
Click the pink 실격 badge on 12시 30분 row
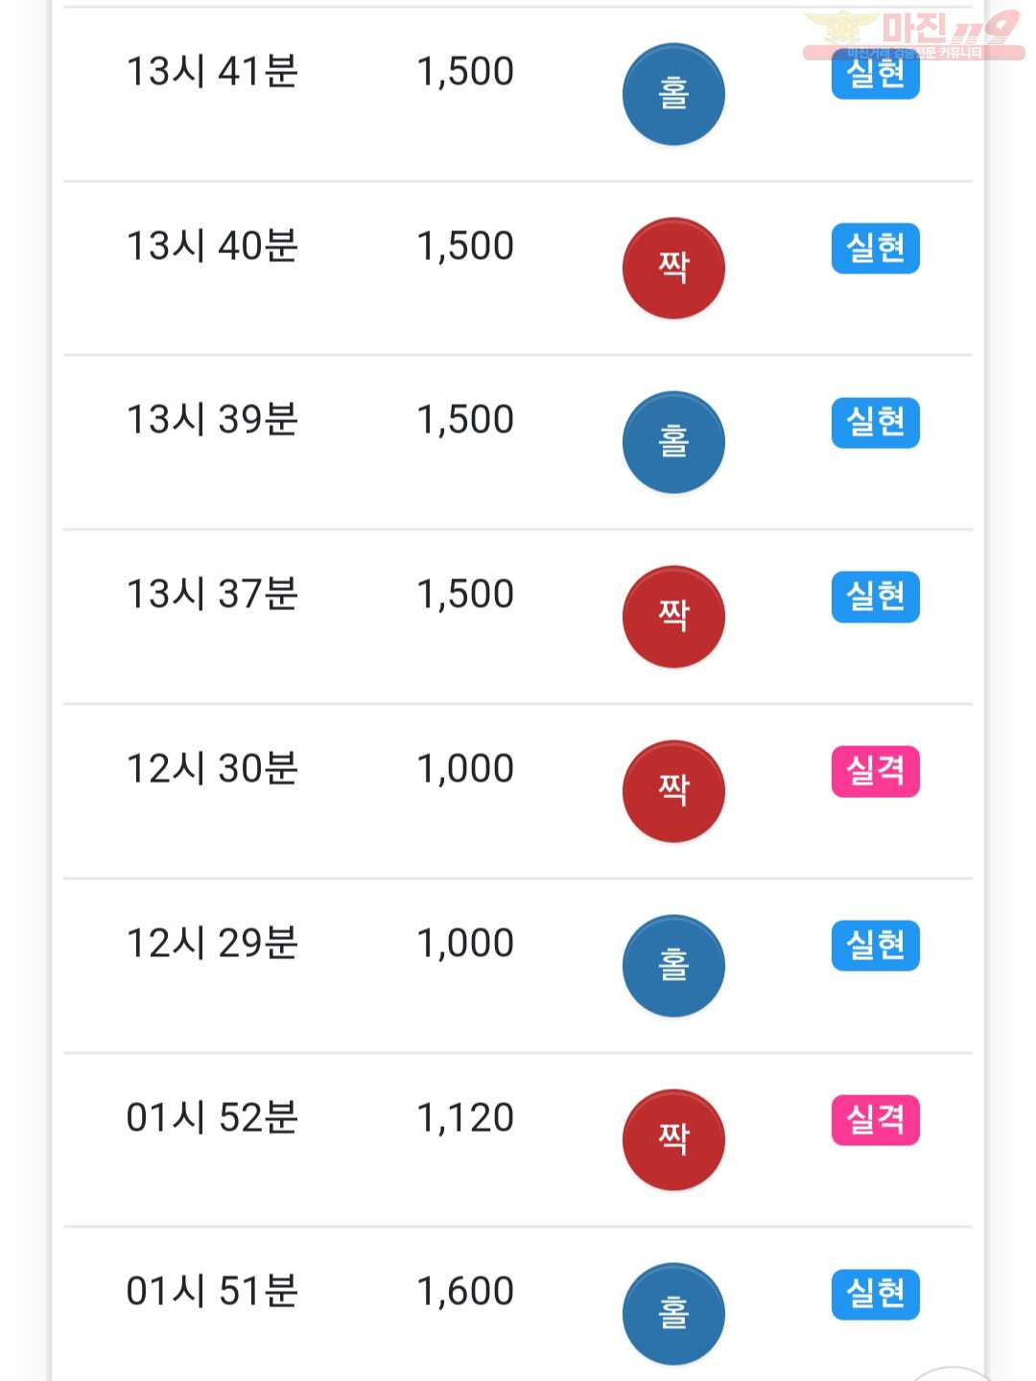point(875,772)
